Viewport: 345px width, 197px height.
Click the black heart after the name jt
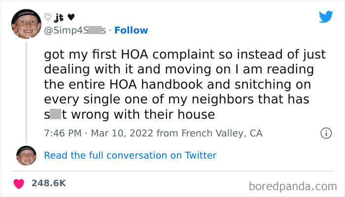(70, 17)
